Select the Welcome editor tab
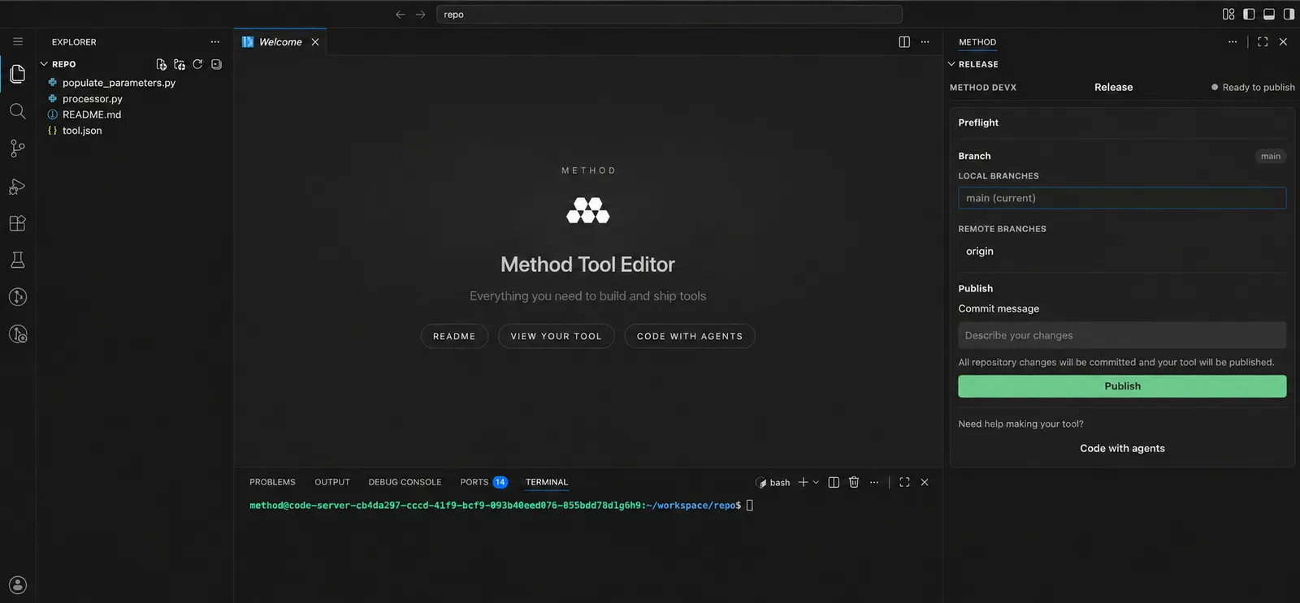Image resolution: width=1300 pixels, height=603 pixels. pos(280,42)
